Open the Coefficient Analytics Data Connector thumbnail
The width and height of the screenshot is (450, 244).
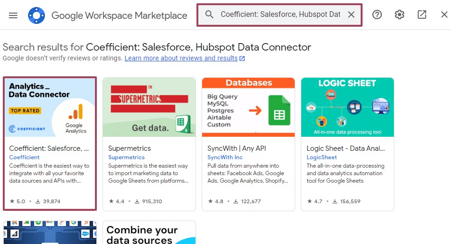click(x=50, y=107)
